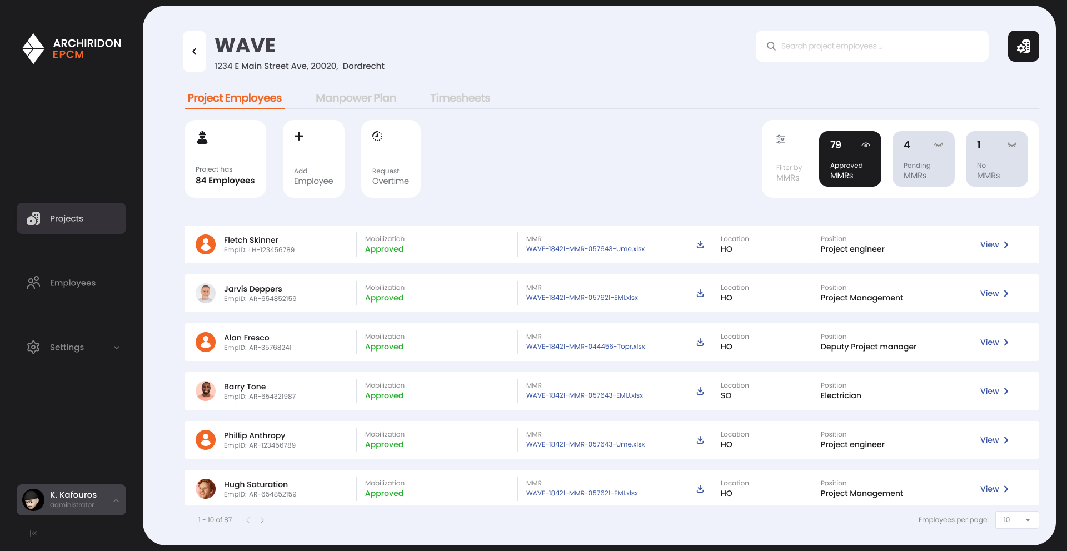1067x551 pixels.
Task: Click the project address text under WAVE
Action: pyautogui.click(x=299, y=66)
